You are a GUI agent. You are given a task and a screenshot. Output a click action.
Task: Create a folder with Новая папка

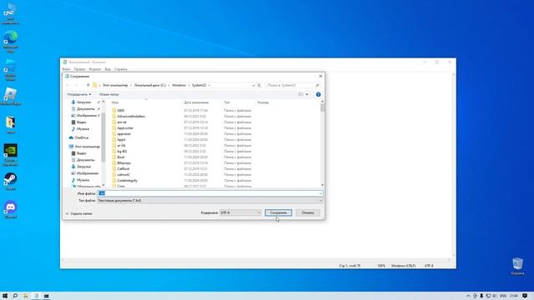[x=109, y=94]
